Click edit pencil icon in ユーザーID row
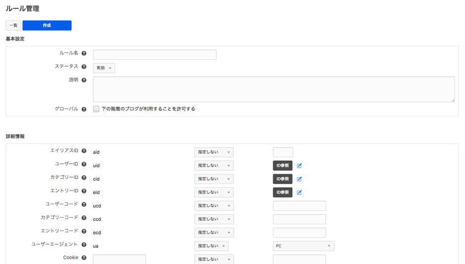The width and height of the screenshot is (465, 264). [x=299, y=166]
